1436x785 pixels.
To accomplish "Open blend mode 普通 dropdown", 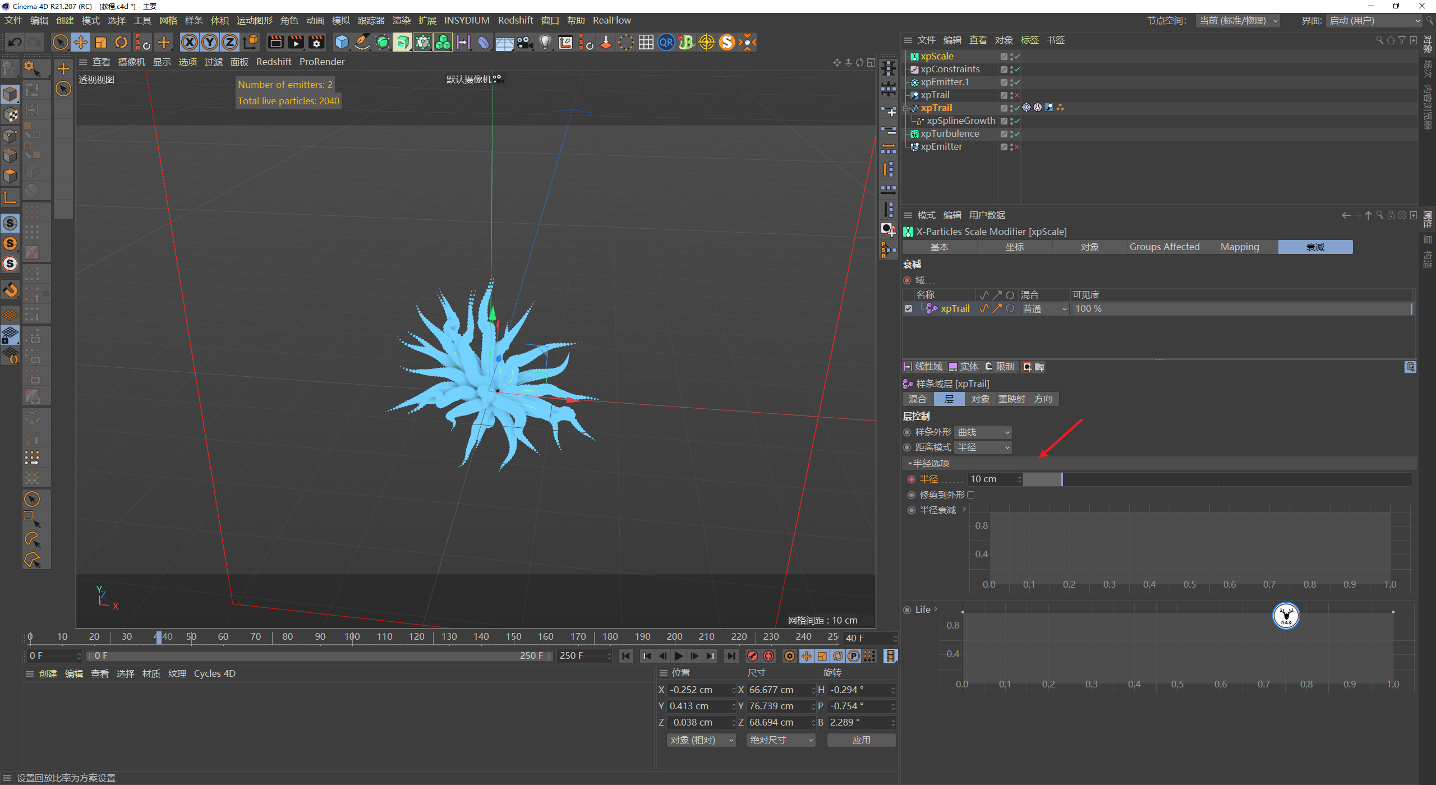I will click(x=1044, y=308).
